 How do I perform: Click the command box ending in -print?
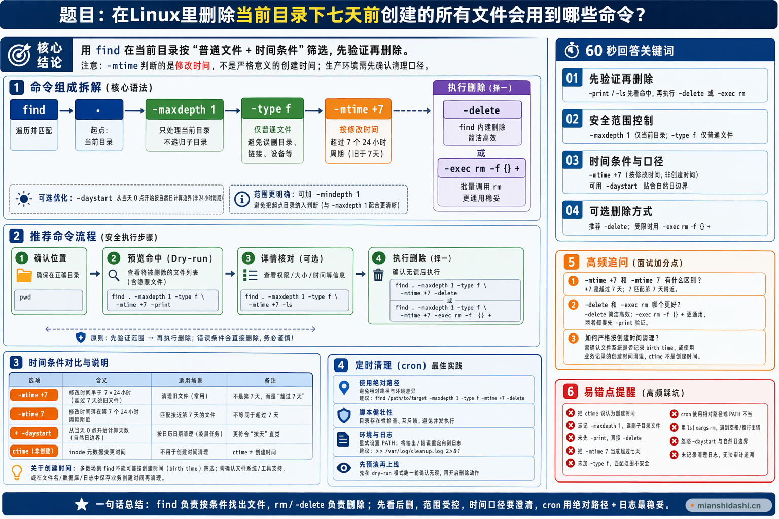coord(163,301)
